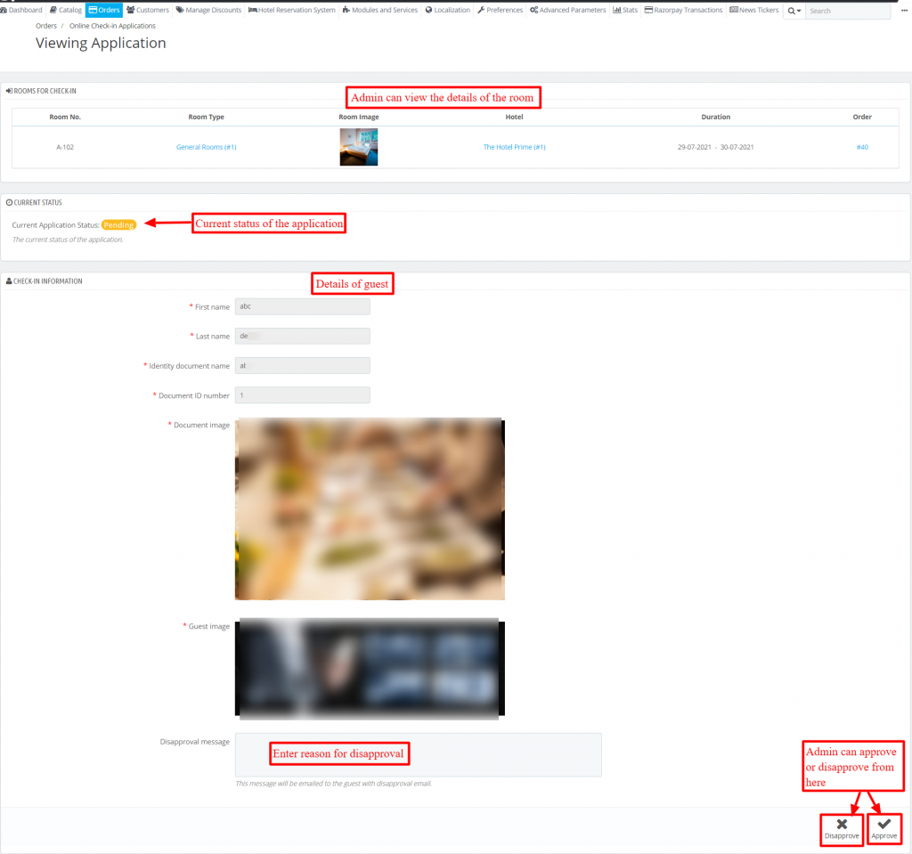The height and width of the screenshot is (854, 912).
Task: Open the more options ellipsis menu
Action: point(905,10)
